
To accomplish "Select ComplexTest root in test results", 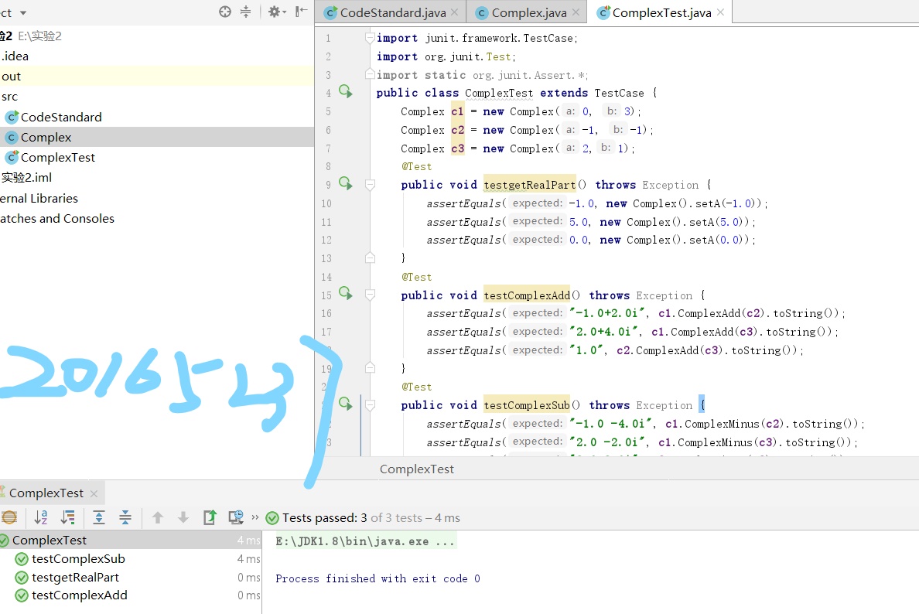I will [130, 541].
